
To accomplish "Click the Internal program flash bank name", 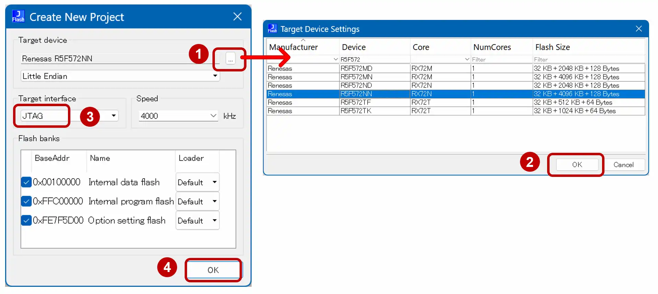I will tap(131, 201).
